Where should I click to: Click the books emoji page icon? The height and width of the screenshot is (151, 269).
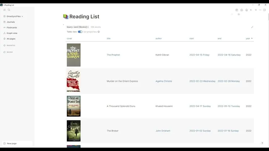[66, 17]
